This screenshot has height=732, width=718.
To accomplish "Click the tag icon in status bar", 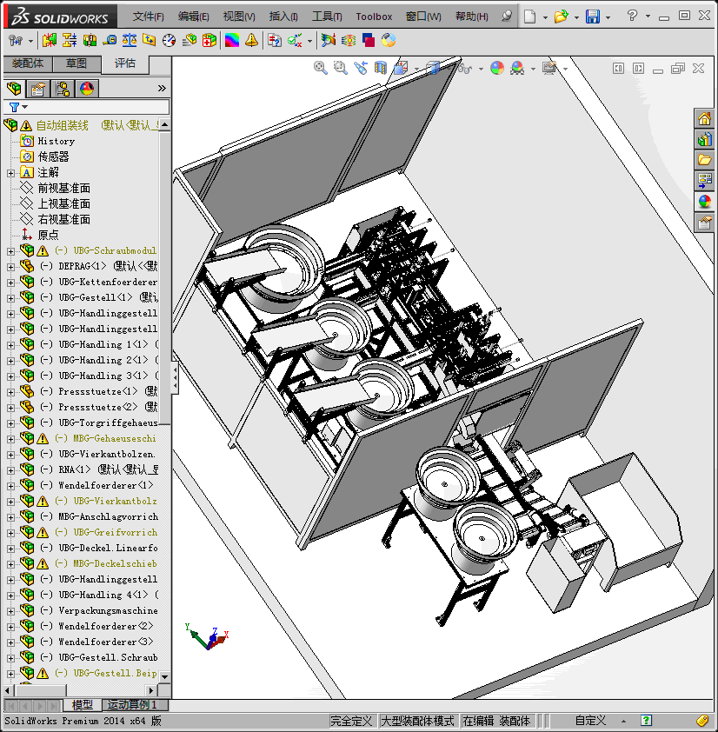I will point(701,721).
